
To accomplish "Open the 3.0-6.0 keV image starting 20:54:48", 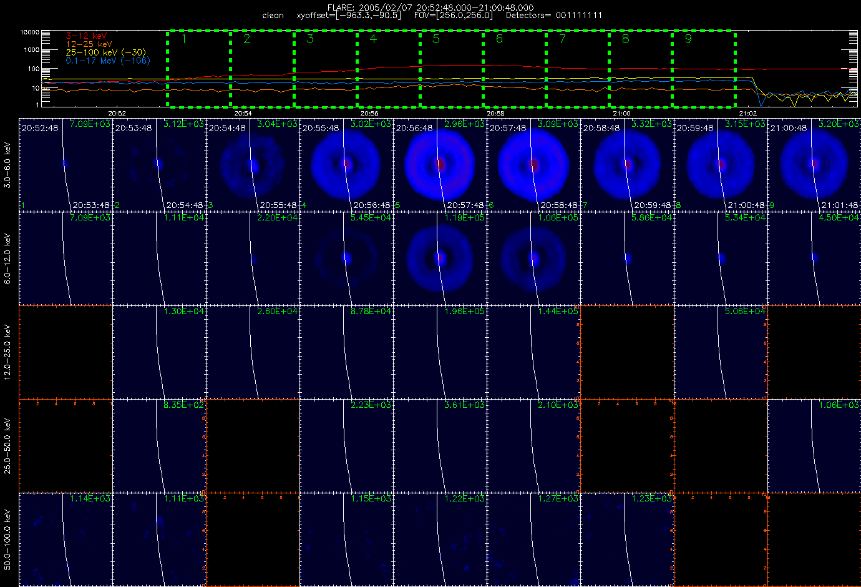I will pyautogui.click(x=253, y=164).
